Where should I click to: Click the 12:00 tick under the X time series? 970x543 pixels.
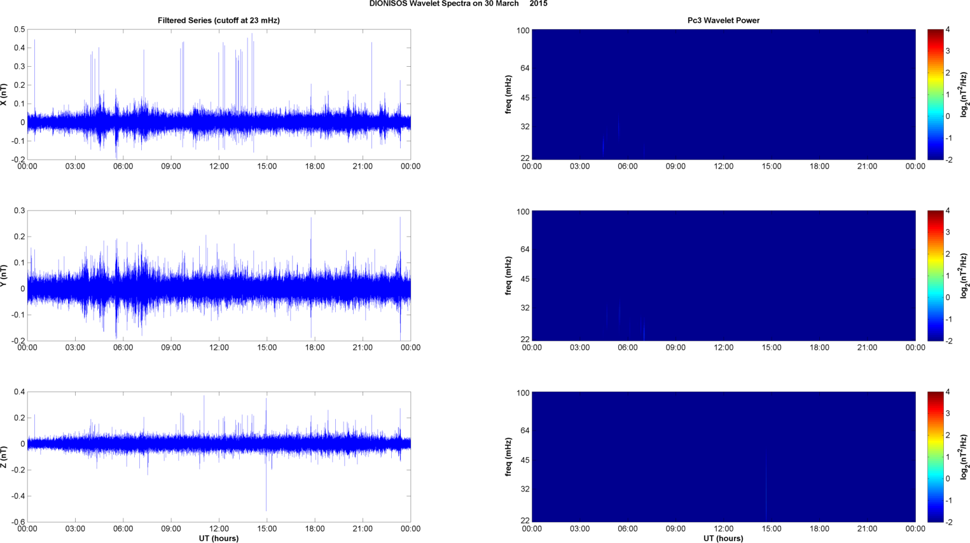click(219, 167)
